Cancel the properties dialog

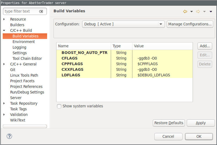point(168,136)
